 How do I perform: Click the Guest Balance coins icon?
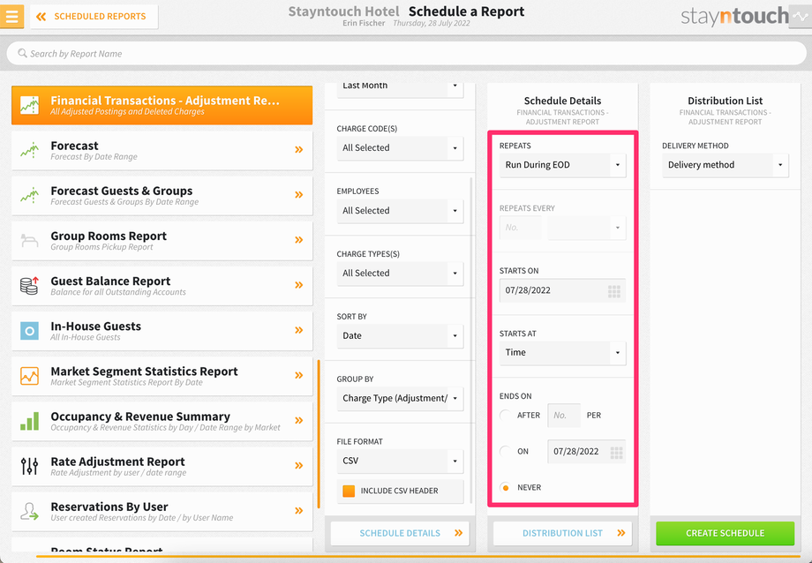29,285
